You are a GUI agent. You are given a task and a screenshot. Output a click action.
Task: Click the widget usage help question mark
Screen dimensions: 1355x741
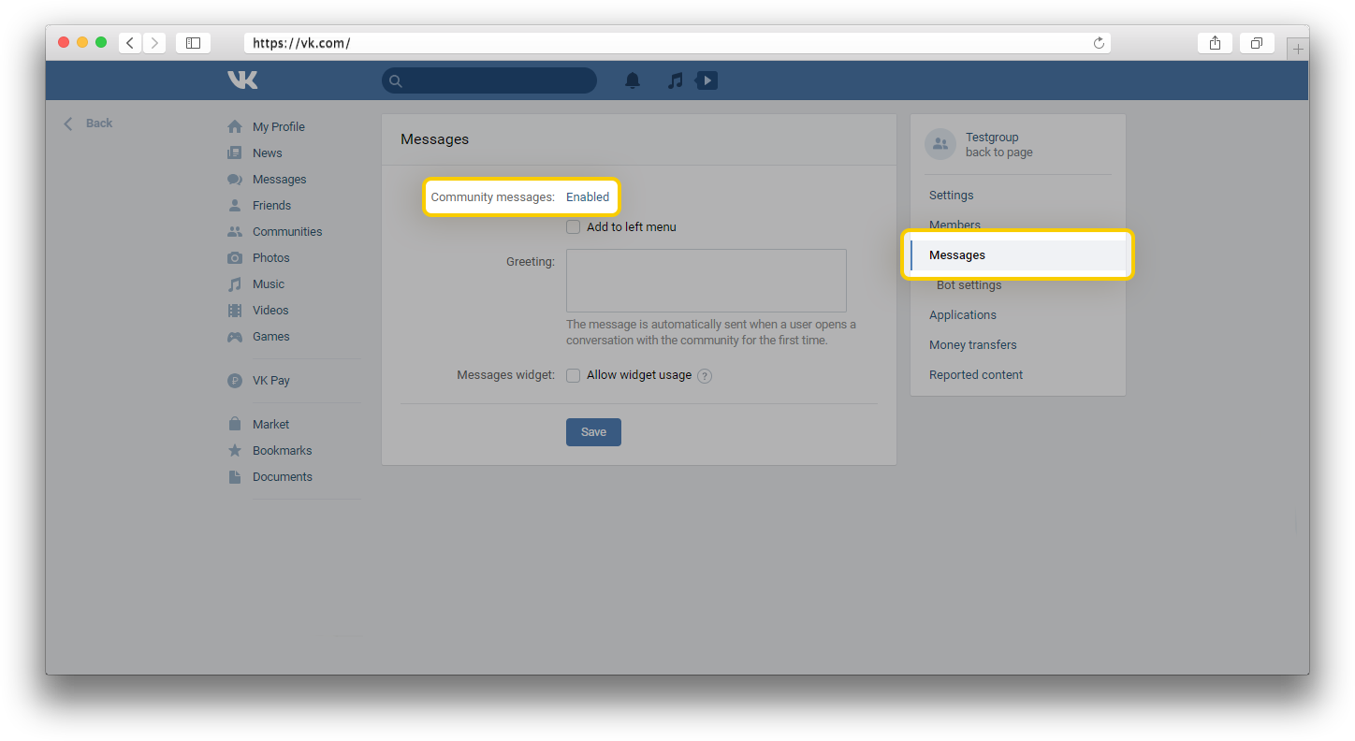pyautogui.click(x=705, y=376)
